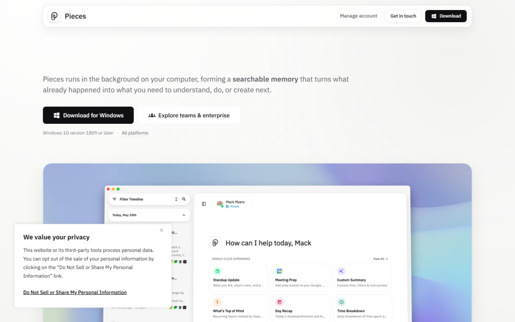Click 'Windows 10 version 1809 or later' text

pos(78,133)
